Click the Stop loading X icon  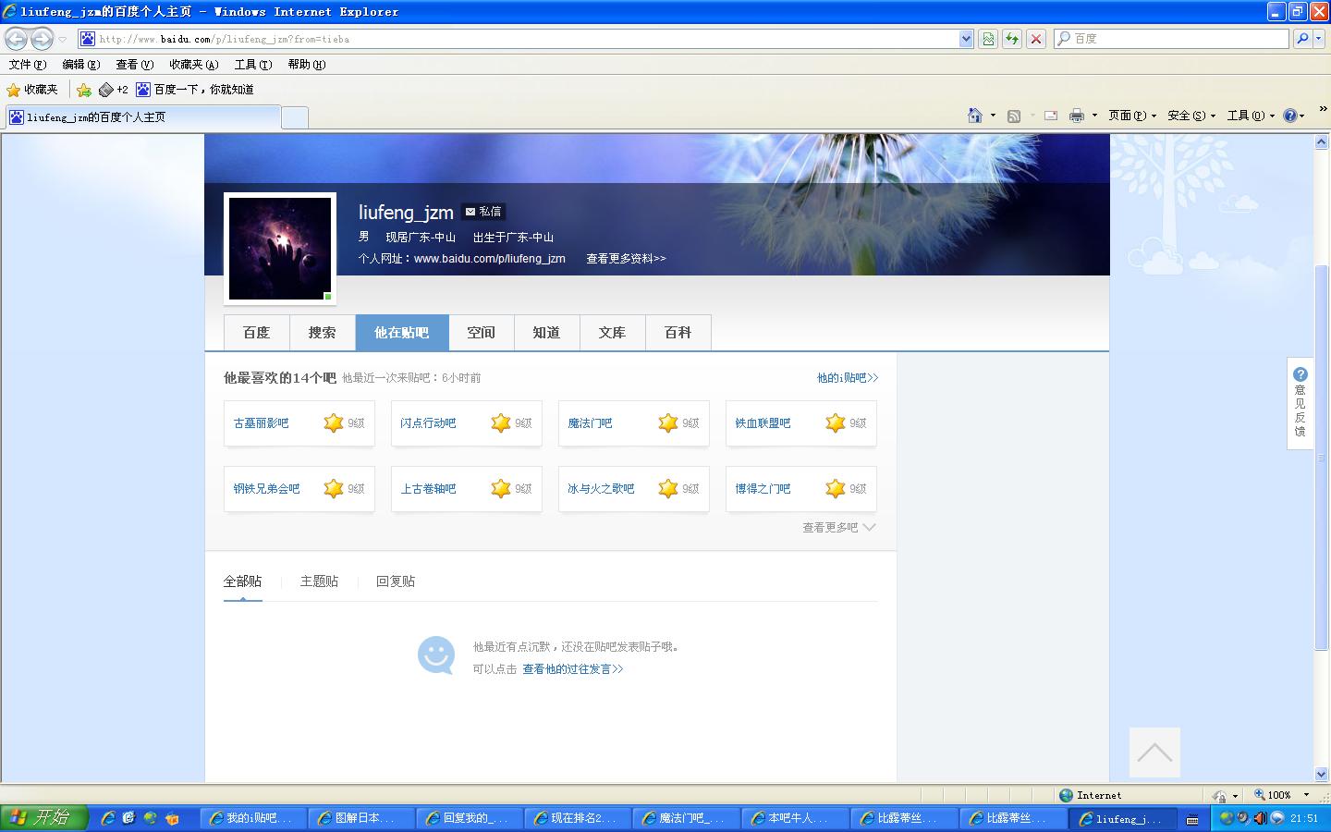click(x=1036, y=39)
